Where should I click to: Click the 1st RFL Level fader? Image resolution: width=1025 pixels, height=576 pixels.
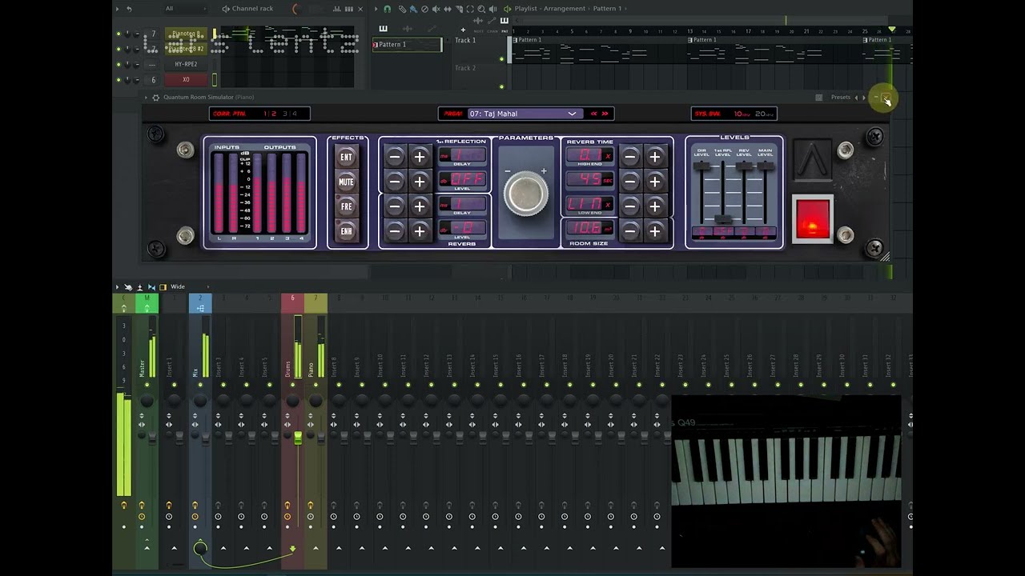pyautogui.click(x=723, y=219)
